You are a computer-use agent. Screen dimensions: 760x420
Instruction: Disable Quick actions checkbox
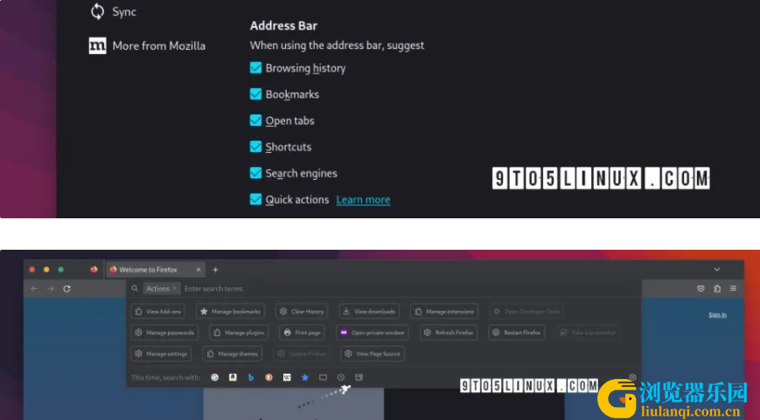(255, 199)
